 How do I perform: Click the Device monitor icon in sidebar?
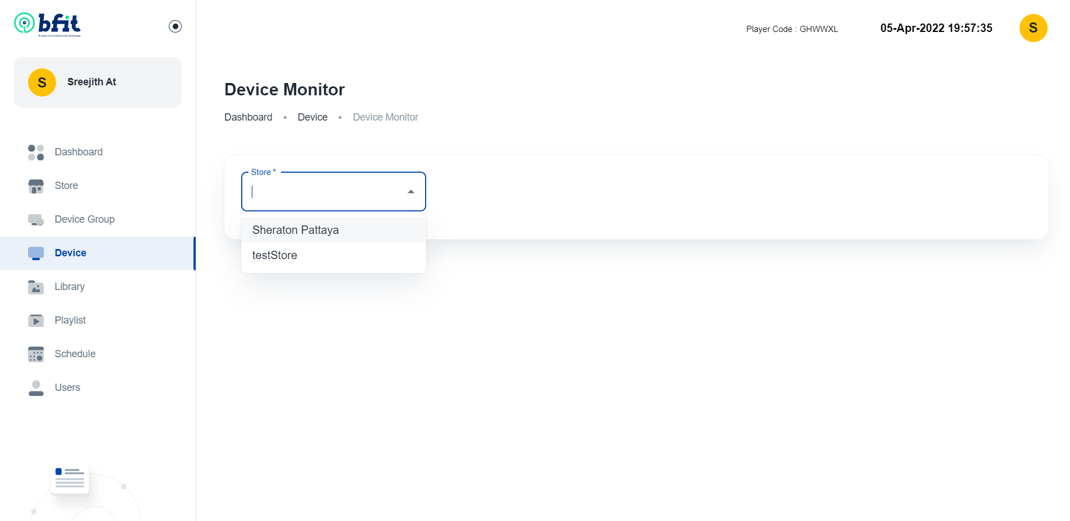point(36,253)
